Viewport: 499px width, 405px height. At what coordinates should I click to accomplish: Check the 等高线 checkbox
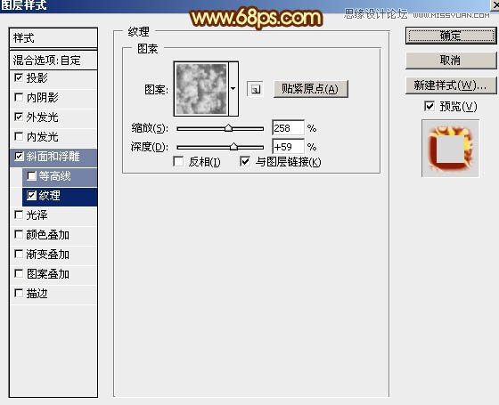(x=31, y=176)
